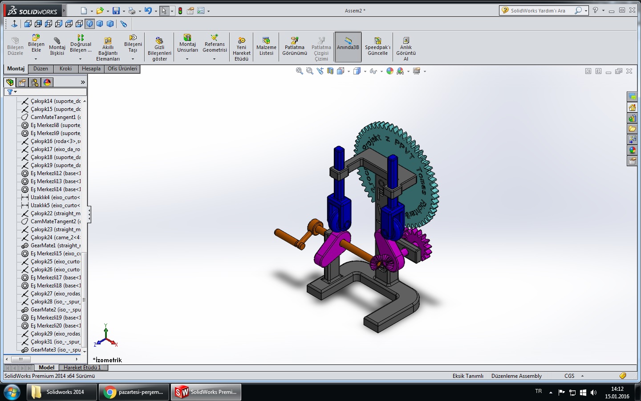Select CamMateTangent2 in the tree
The height and width of the screenshot is (401, 641).
tap(51, 221)
